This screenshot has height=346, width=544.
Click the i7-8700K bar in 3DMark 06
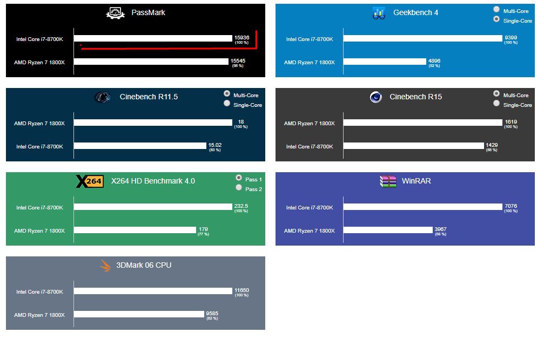point(153,291)
